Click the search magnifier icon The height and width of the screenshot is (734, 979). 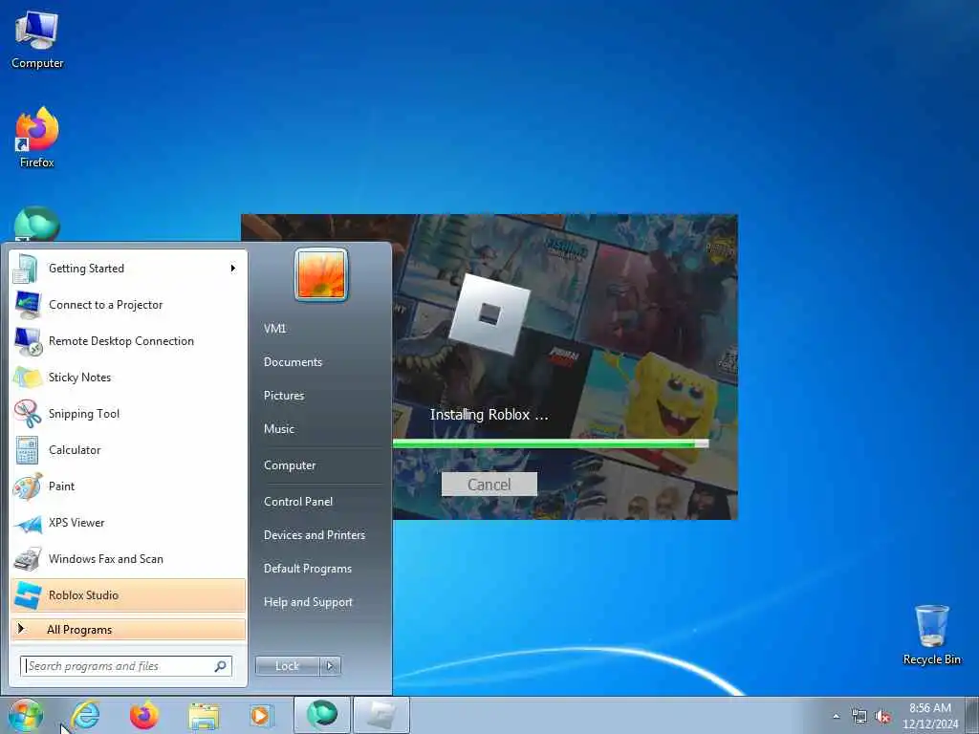pyautogui.click(x=221, y=666)
